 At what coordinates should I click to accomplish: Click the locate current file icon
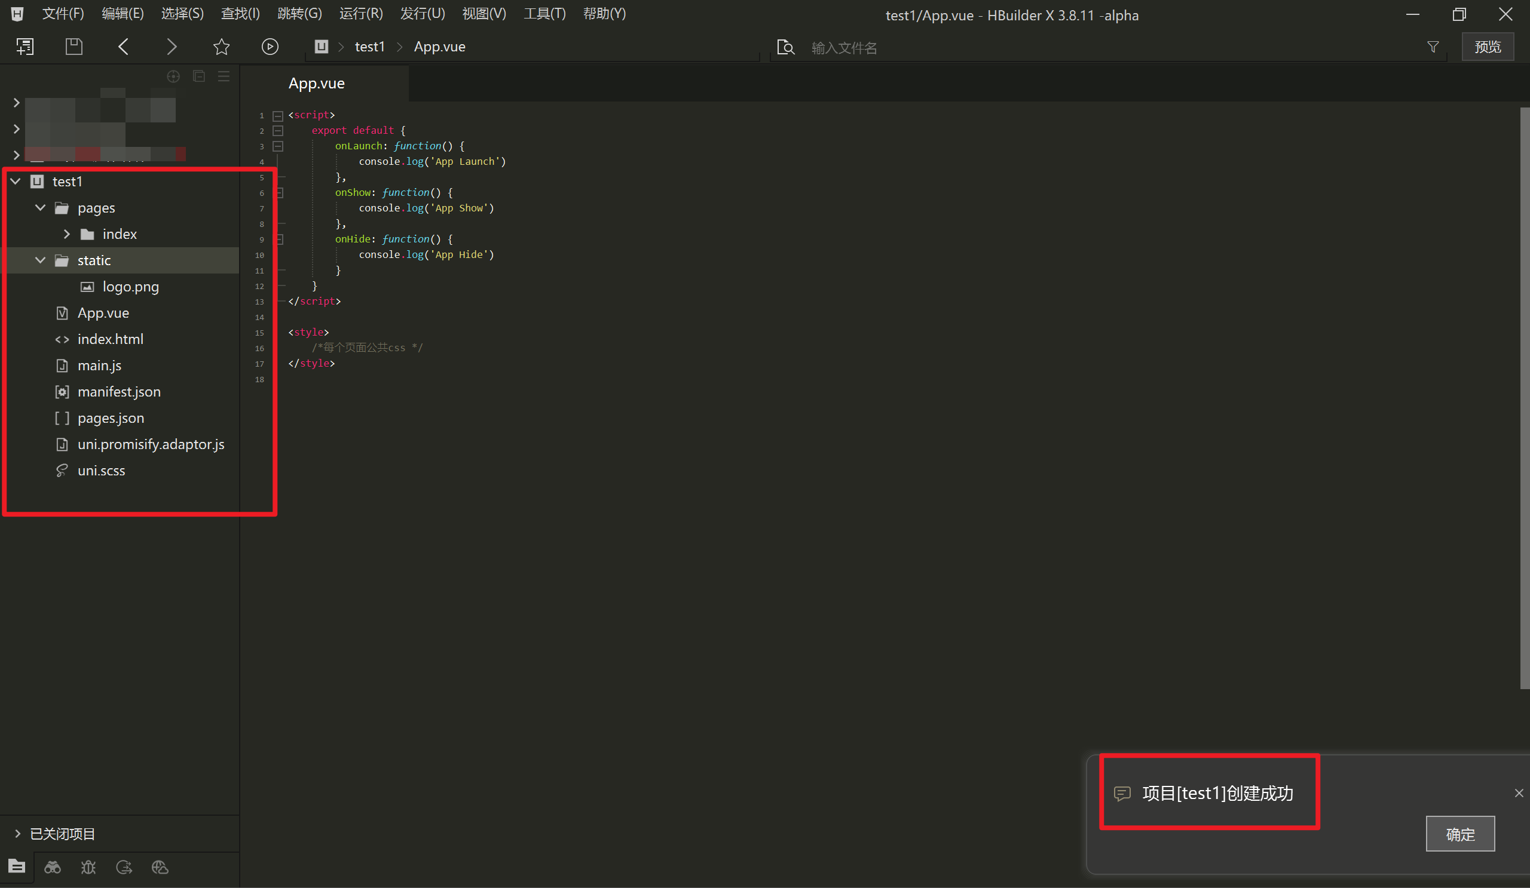[x=174, y=76]
